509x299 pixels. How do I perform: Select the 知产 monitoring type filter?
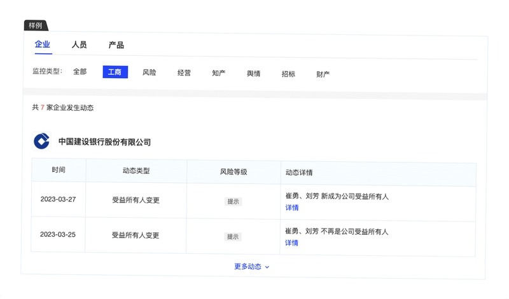[219, 73]
